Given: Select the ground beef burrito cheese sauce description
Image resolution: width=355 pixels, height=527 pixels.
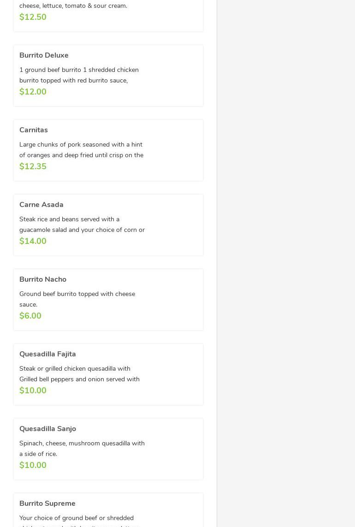Looking at the screenshot, I should click(x=77, y=299).
